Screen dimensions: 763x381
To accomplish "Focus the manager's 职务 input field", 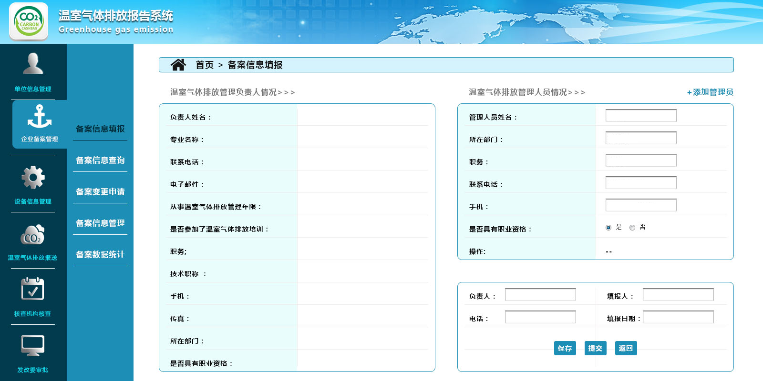I will pyautogui.click(x=641, y=160).
